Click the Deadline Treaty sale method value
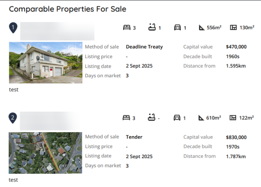This screenshot has height=187, width=261. pos(144,47)
